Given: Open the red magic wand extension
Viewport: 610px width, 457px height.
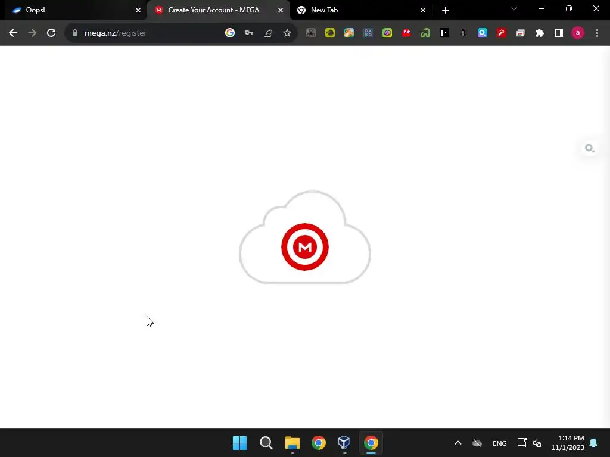Looking at the screenshot, I should coord(502,33).
